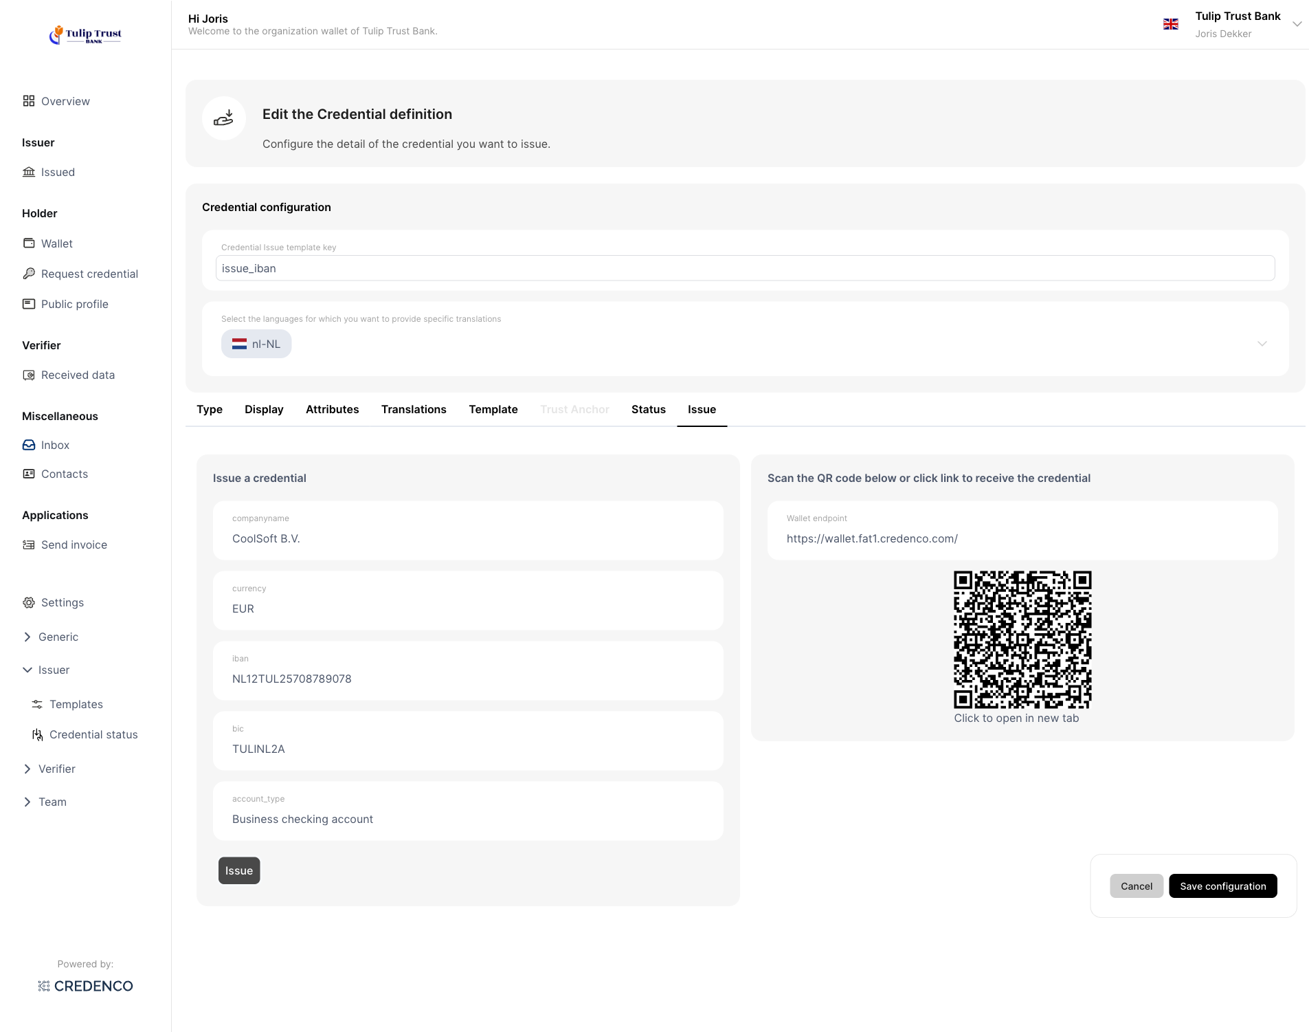Open Credential status in sidebar

(93, 734)
